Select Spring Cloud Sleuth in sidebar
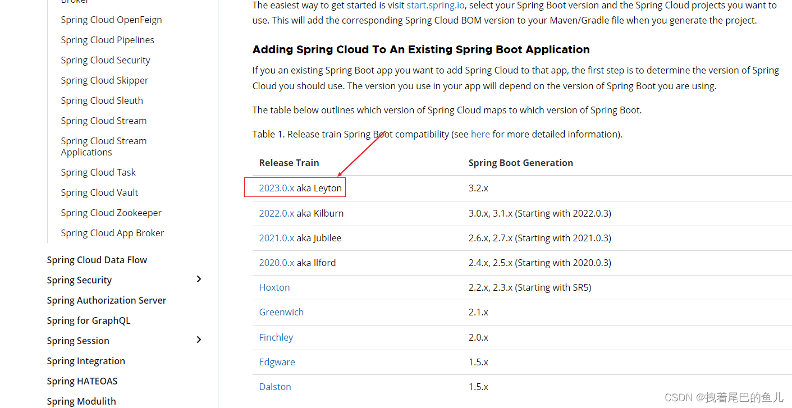Image resolution: width=792 pixels, height=408 pixels. [102, 100]
